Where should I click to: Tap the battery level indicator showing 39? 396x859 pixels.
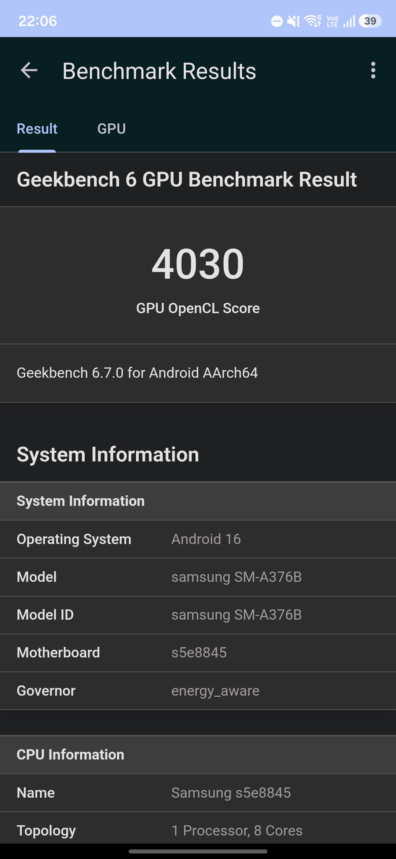tap(370, 21)
